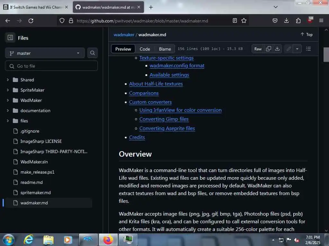Open the volume tray icon
The width and height of the screenshot is (329, 246).
tap(297, 240)
